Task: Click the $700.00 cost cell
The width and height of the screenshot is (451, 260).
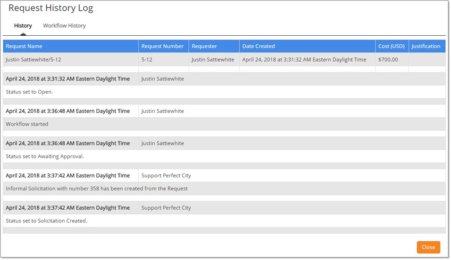Action: [388, 60]
